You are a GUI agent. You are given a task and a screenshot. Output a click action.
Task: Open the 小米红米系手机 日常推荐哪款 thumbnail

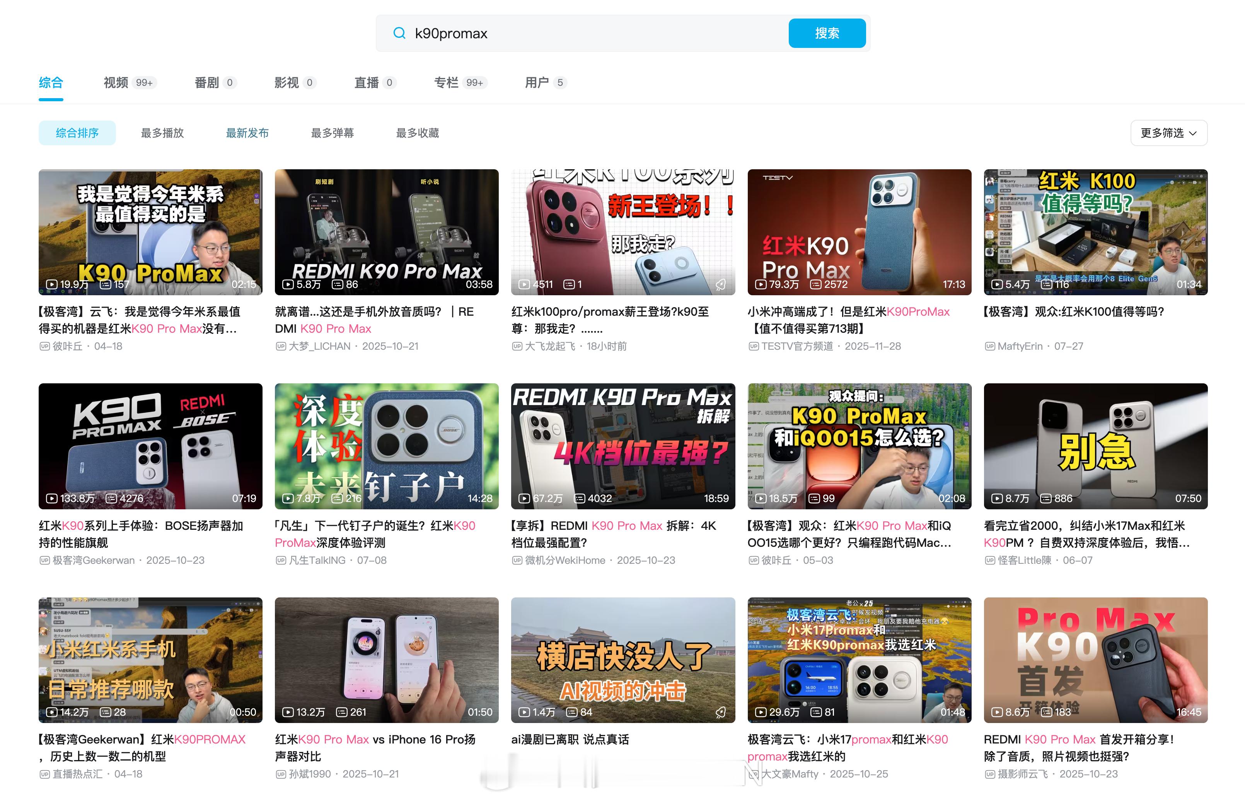point(150,660)
